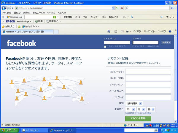
Task: Click the add-to-favorites-bar star icon
Action: coord(19,27)
